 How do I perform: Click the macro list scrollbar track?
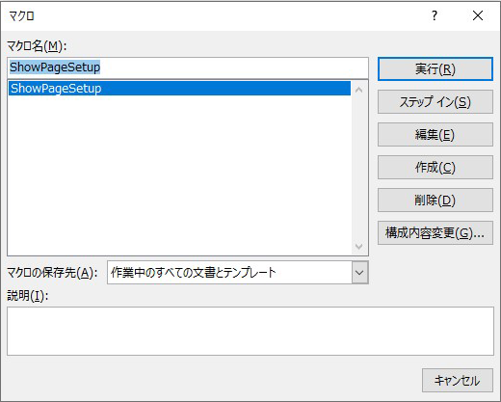[x=359, y=169]
